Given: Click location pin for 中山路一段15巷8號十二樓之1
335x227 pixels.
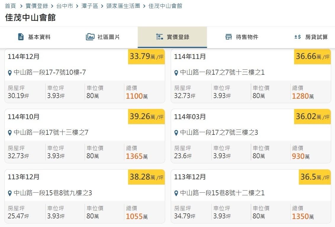Looking at the screenshot, I should pos(176,194).
